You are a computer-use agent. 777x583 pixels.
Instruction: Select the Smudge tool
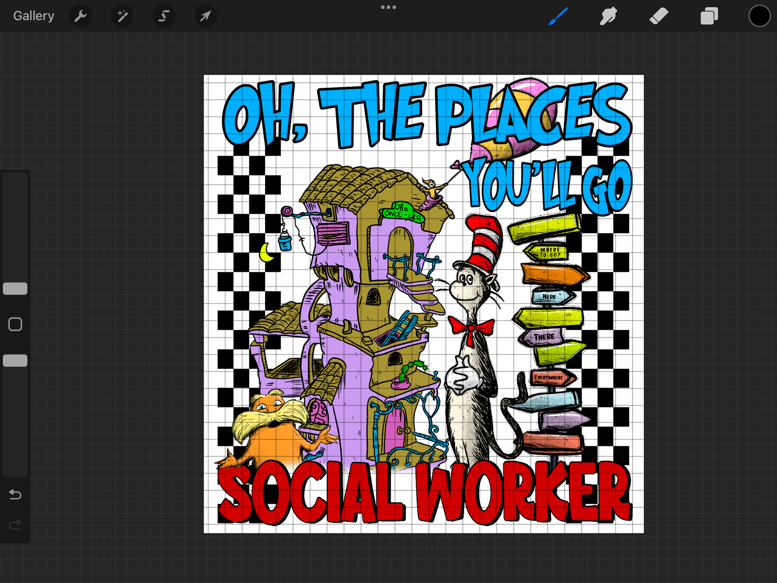609,16
